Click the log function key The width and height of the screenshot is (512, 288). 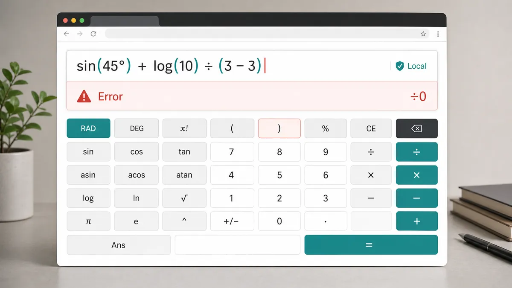pos(88,198)
